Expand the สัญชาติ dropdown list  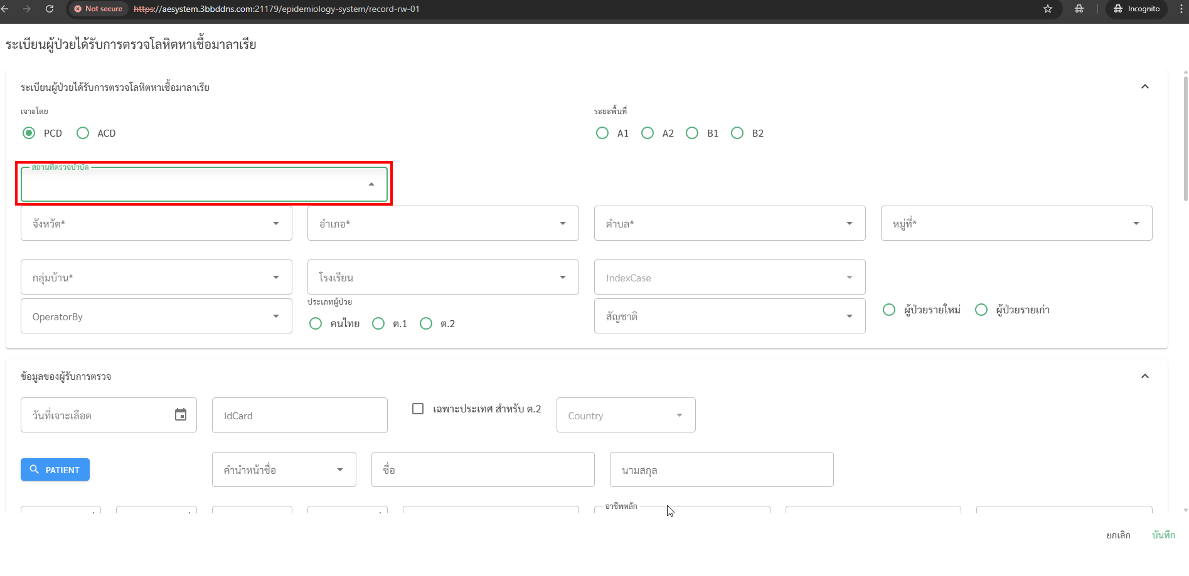click(729, 317)
